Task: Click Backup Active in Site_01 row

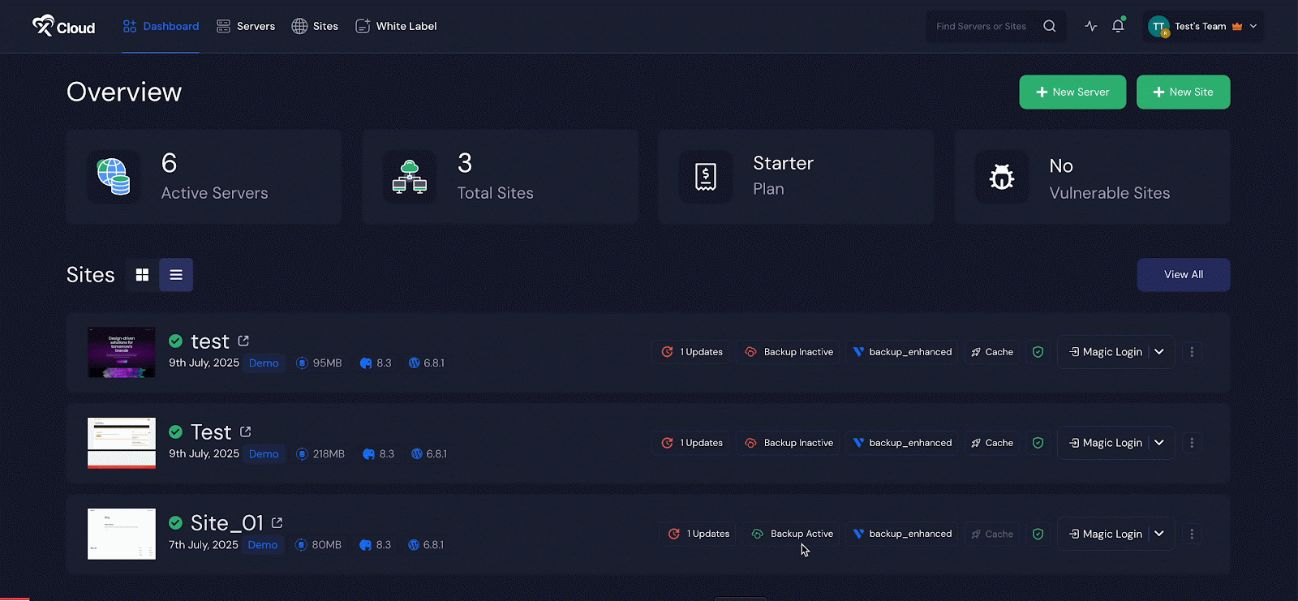Action: pos(792,534)
